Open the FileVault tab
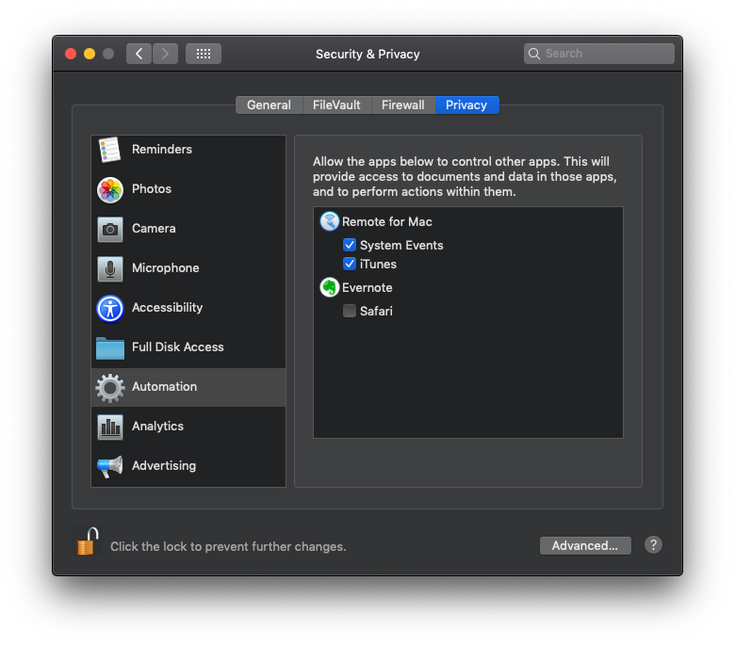This screenshot has width=735, height=645. [x=336, y=105]
